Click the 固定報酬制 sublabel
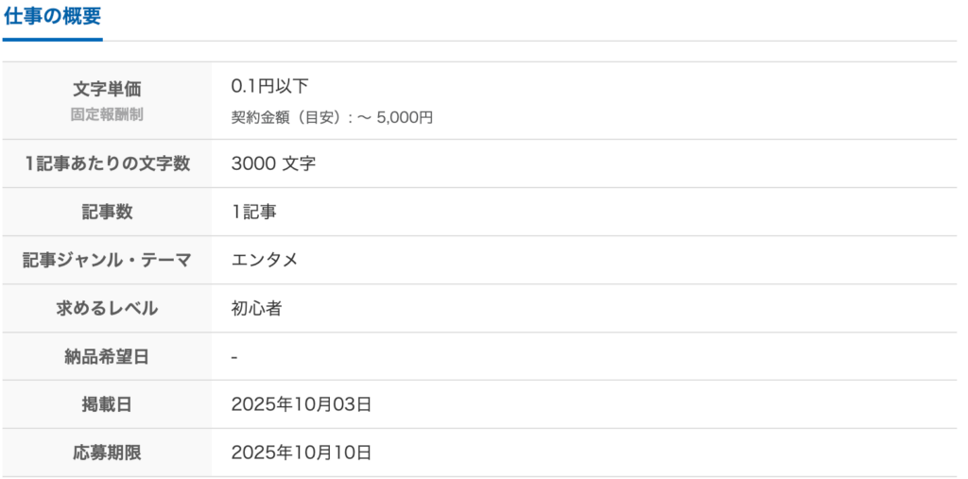The image size is (968, 479). tap(107, 114)
